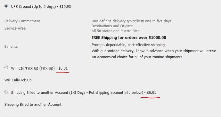The width and height of the screenshot is (221, 117).
Task: Click the 'economical choice' benefit line
Action: 137,57
